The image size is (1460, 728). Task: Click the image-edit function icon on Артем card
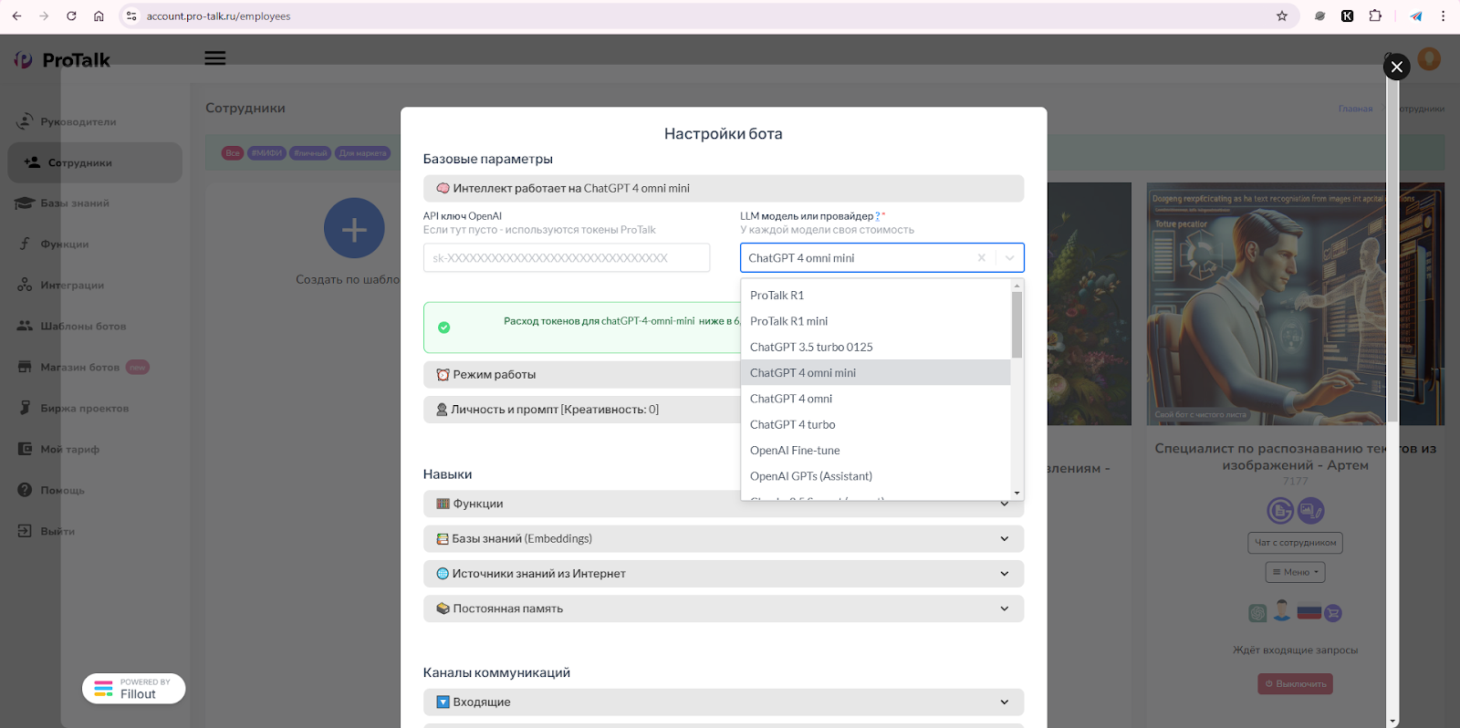click(1311, 511)
